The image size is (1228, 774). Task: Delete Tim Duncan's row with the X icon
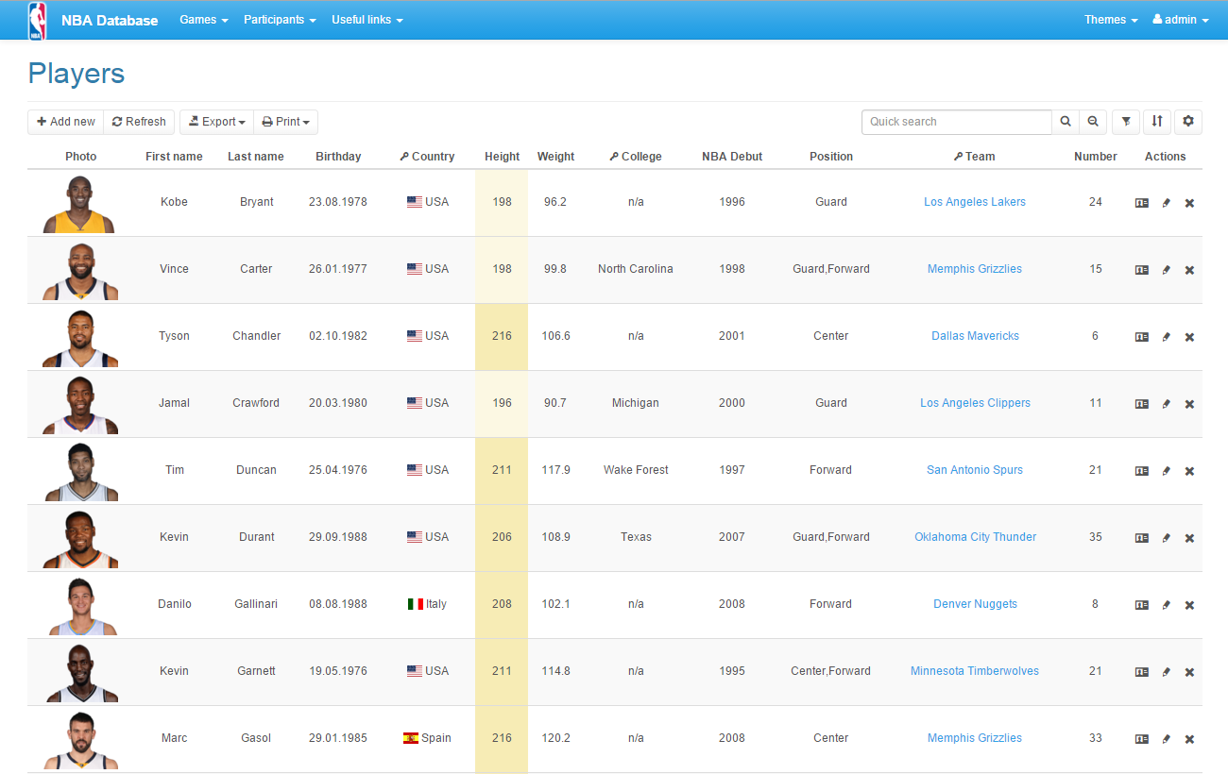1189,471
